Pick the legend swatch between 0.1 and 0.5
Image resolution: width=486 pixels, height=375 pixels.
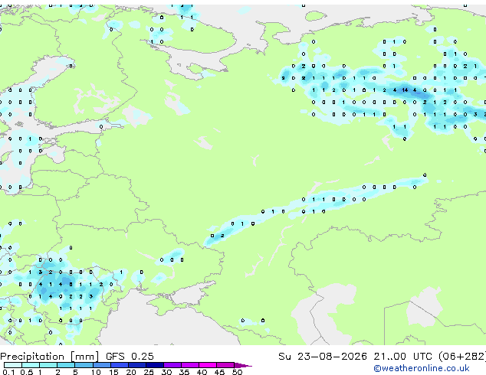pyautogui.click(x=13, y=365)
